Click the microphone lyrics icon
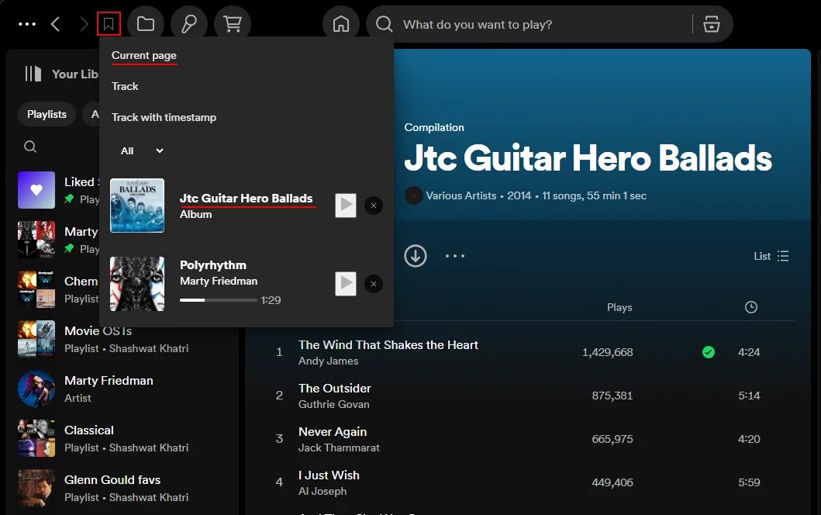This screenshot has width=821, height=515. (x=189, y=24)
